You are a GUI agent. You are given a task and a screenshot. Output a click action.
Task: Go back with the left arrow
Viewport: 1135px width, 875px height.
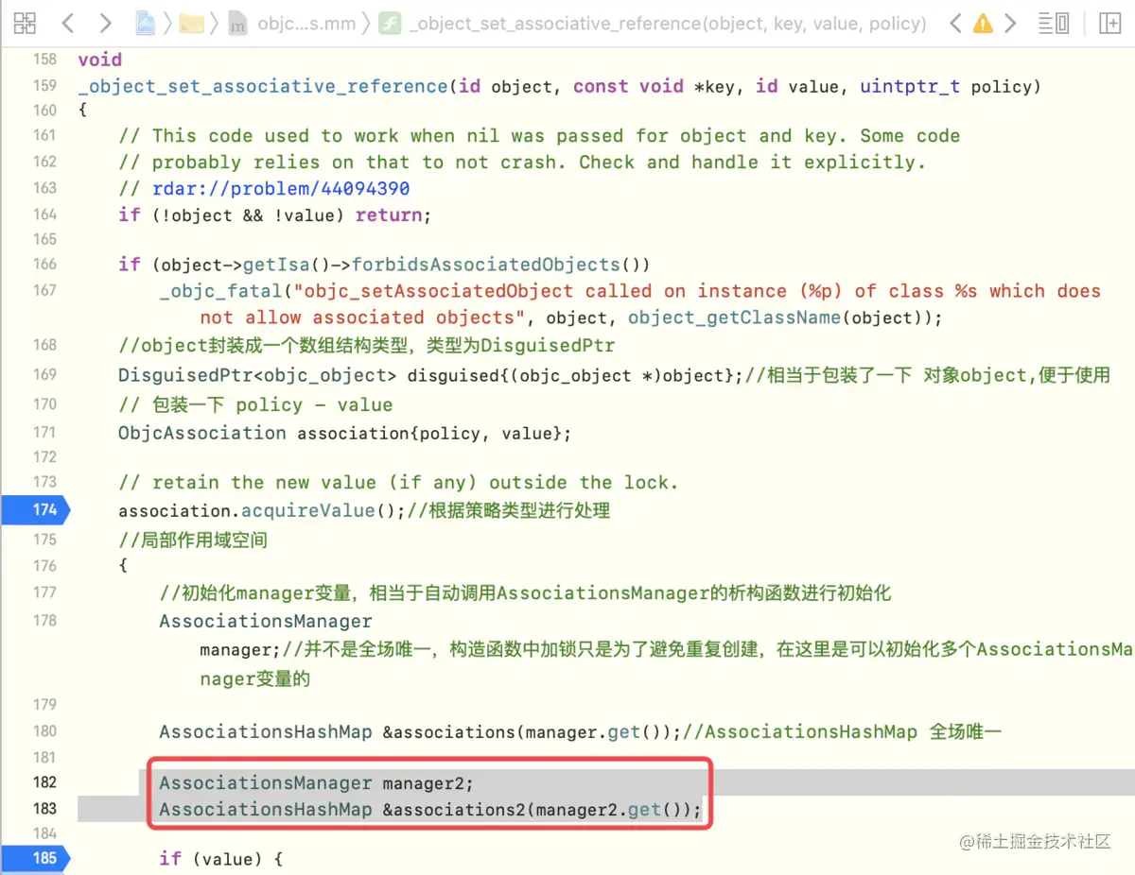[67, 23]
